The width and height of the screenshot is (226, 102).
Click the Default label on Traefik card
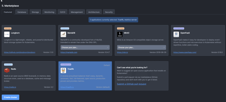pyautogui.click(x=107, y=65)
